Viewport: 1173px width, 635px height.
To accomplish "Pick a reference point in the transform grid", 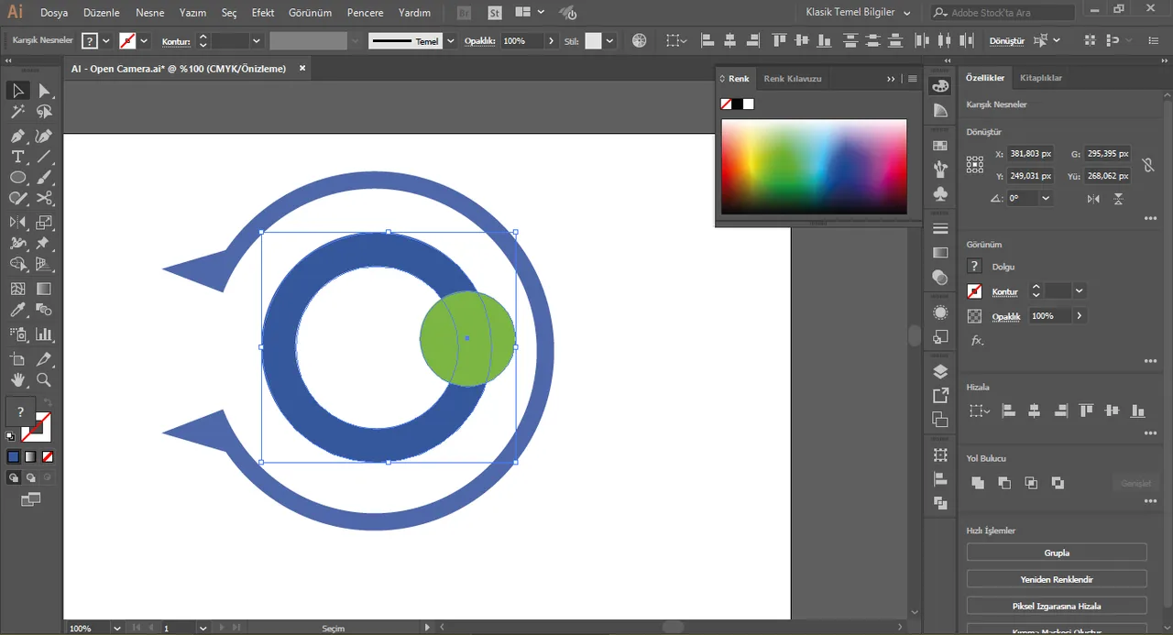I will tap(975, 165).
